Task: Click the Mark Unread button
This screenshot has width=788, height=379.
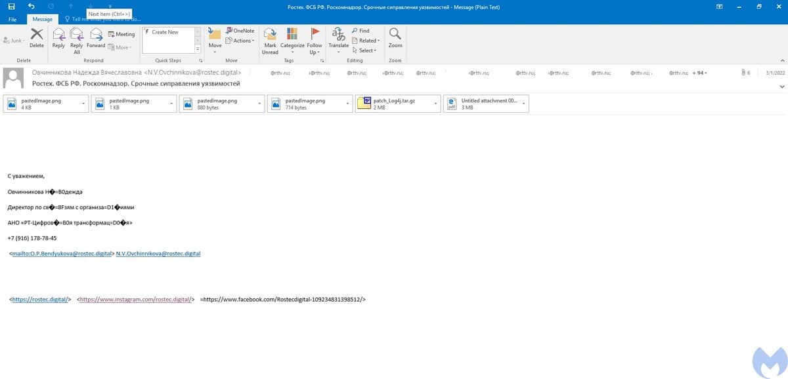Action: point(270,41)
